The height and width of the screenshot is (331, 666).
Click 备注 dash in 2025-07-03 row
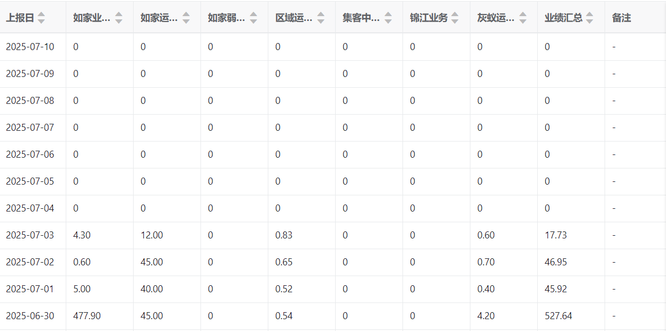tap(614, 235)
